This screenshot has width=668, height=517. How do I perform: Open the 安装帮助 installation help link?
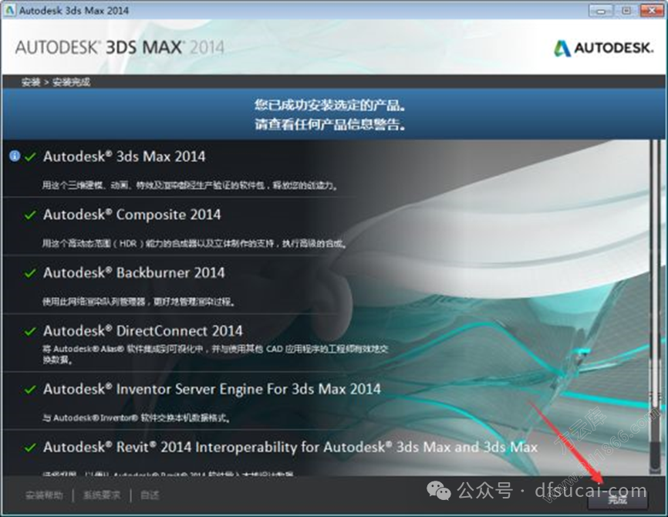pyautogui.click(x=44, y=495)
